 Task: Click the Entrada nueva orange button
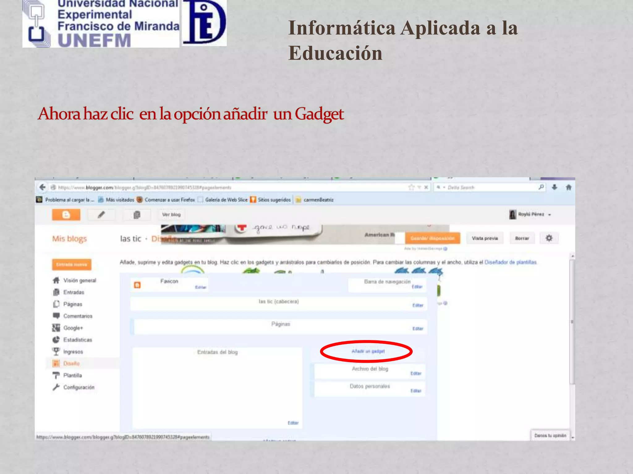(72, 264)
